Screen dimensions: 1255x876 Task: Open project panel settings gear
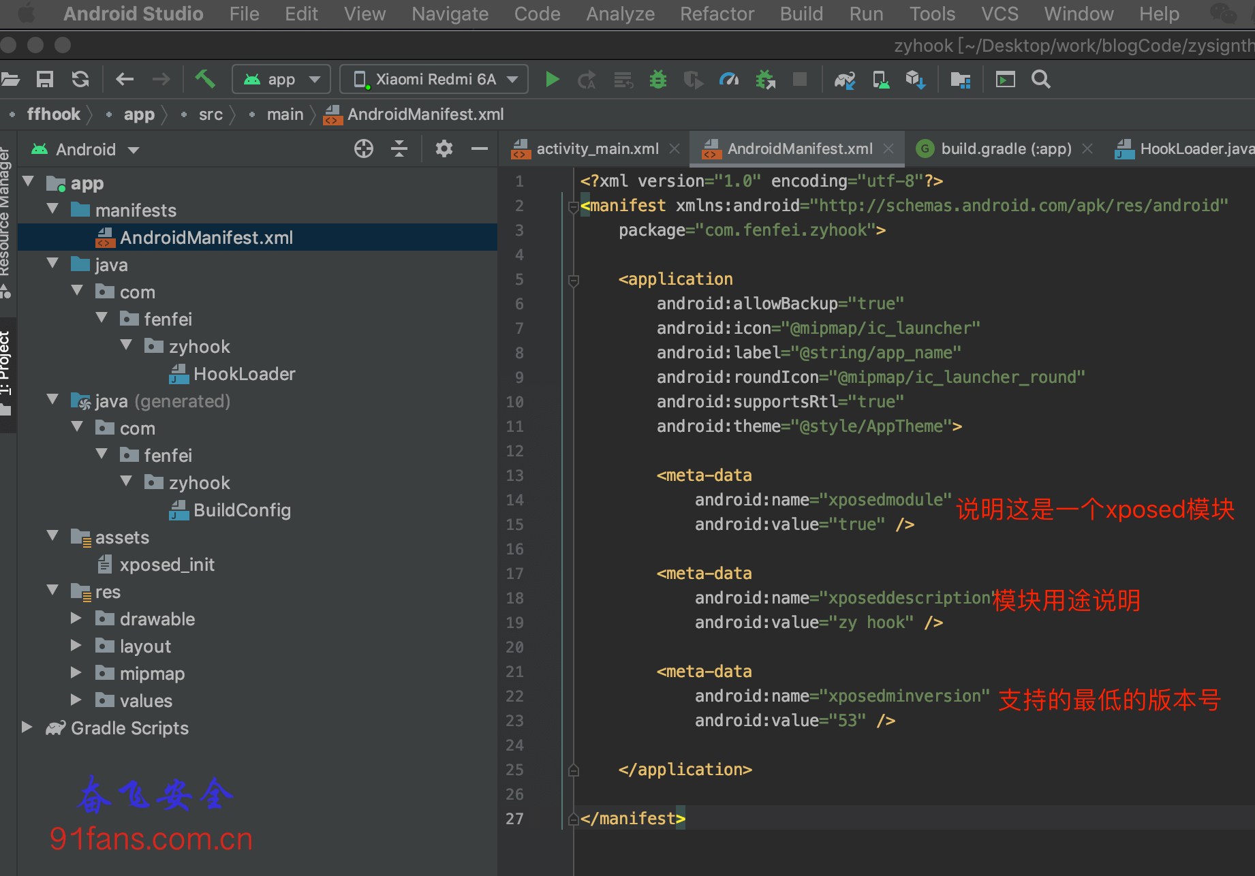pos(444,148)
